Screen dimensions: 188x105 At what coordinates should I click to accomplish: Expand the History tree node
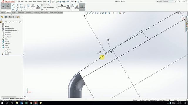1,24
